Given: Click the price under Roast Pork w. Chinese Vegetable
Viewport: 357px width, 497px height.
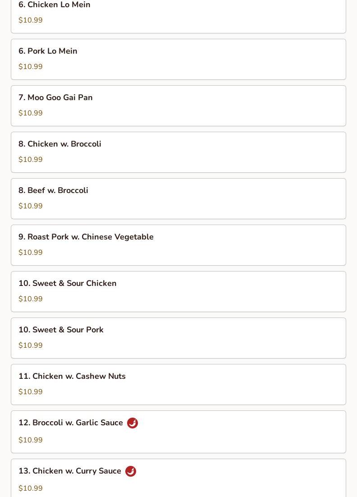Looking at the screenshot, I should (x=30, y=253).
